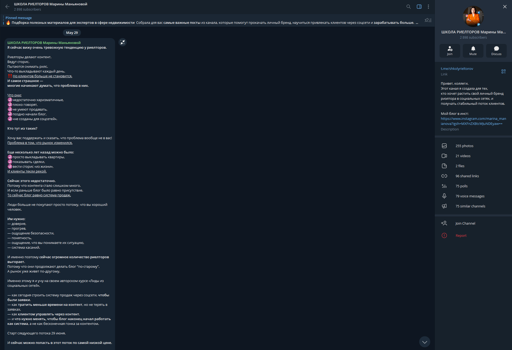This screenshot has height=350, width=512.
Task: Click the chain link icon
Action: pyautogui.click(x=444, y=176)
